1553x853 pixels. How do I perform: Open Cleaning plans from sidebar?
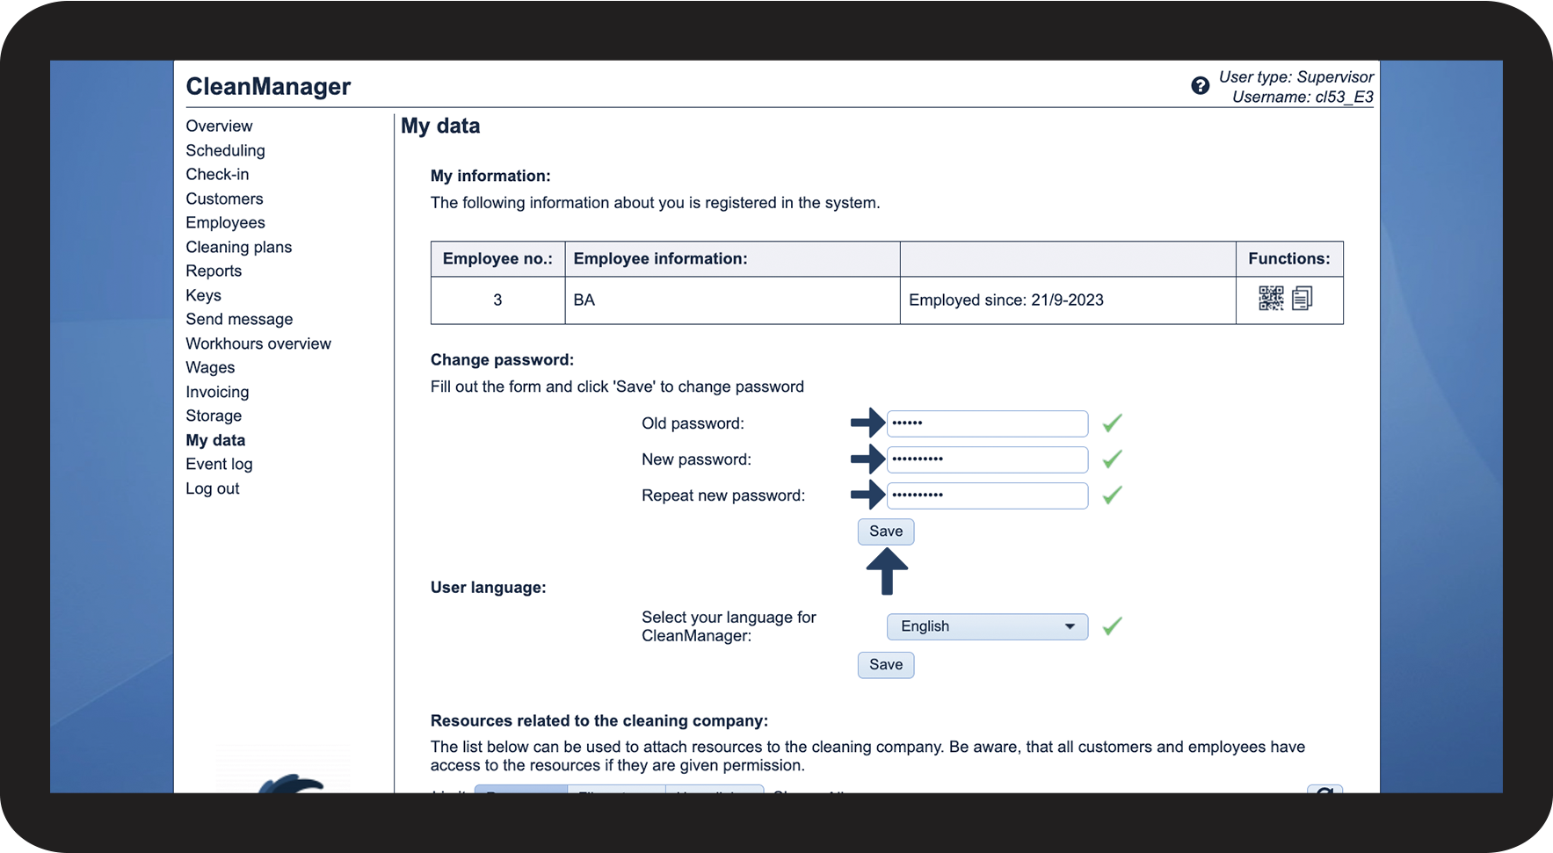point(238,247)
